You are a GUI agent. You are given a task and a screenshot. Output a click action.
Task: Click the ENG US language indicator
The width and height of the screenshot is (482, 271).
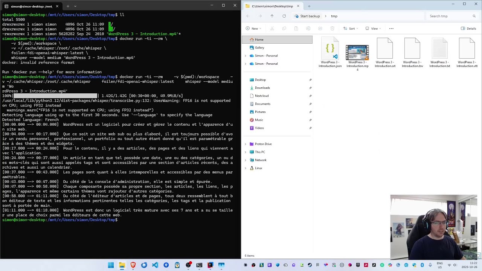pyautogui.click(x=440, y=265)
